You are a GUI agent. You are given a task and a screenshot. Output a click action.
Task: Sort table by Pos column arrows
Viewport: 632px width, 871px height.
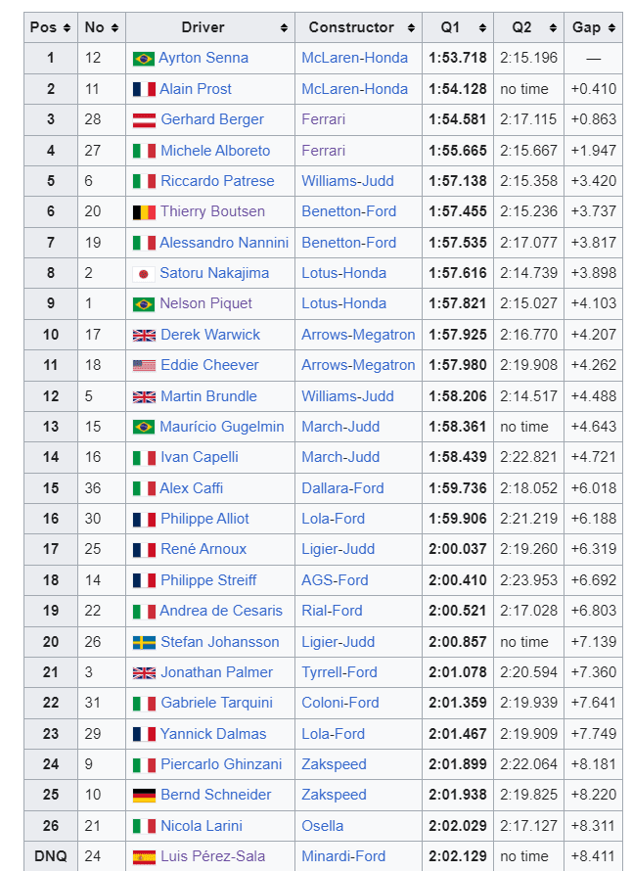pos(68,27)
